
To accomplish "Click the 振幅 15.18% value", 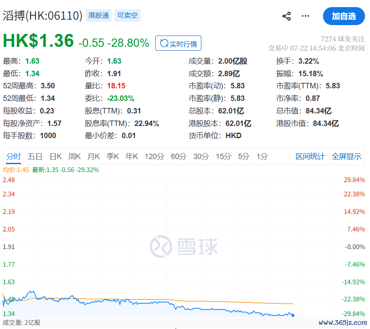I will click(x=310, y=74).
